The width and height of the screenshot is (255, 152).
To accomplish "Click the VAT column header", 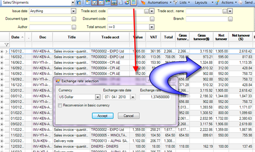I will click(153, 37).
